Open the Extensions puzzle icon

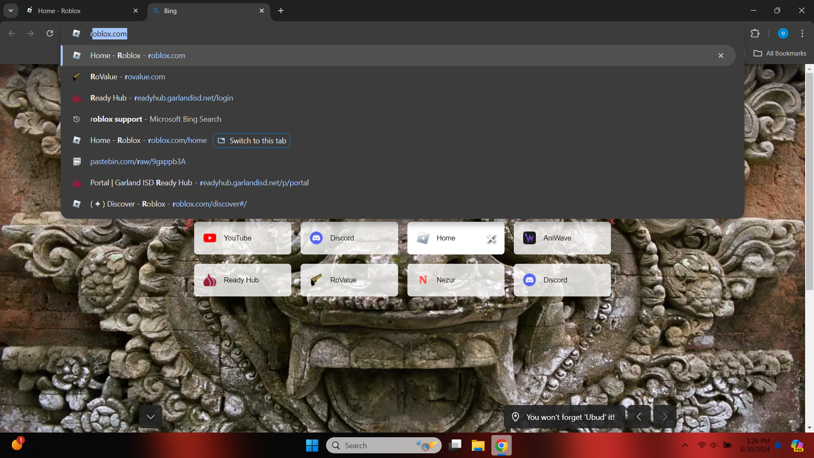tap(755, 34)
